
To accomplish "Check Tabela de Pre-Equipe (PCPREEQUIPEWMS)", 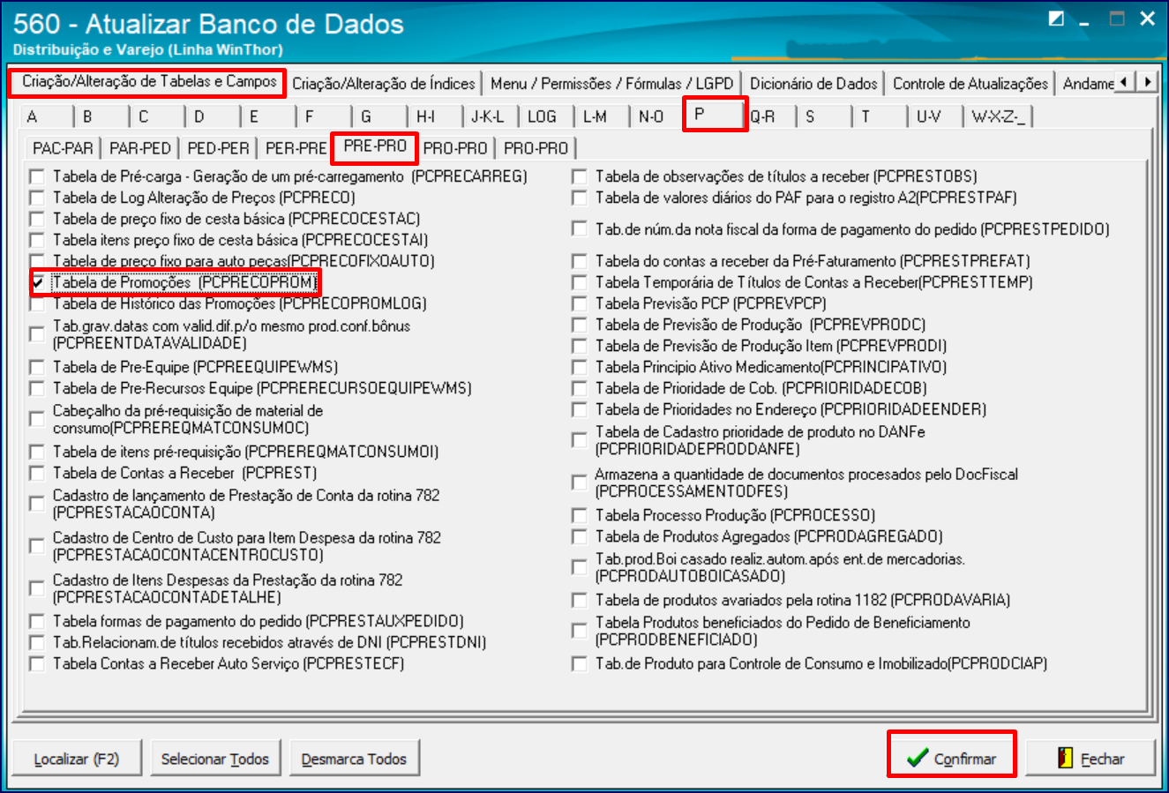I will click(37, 366).
